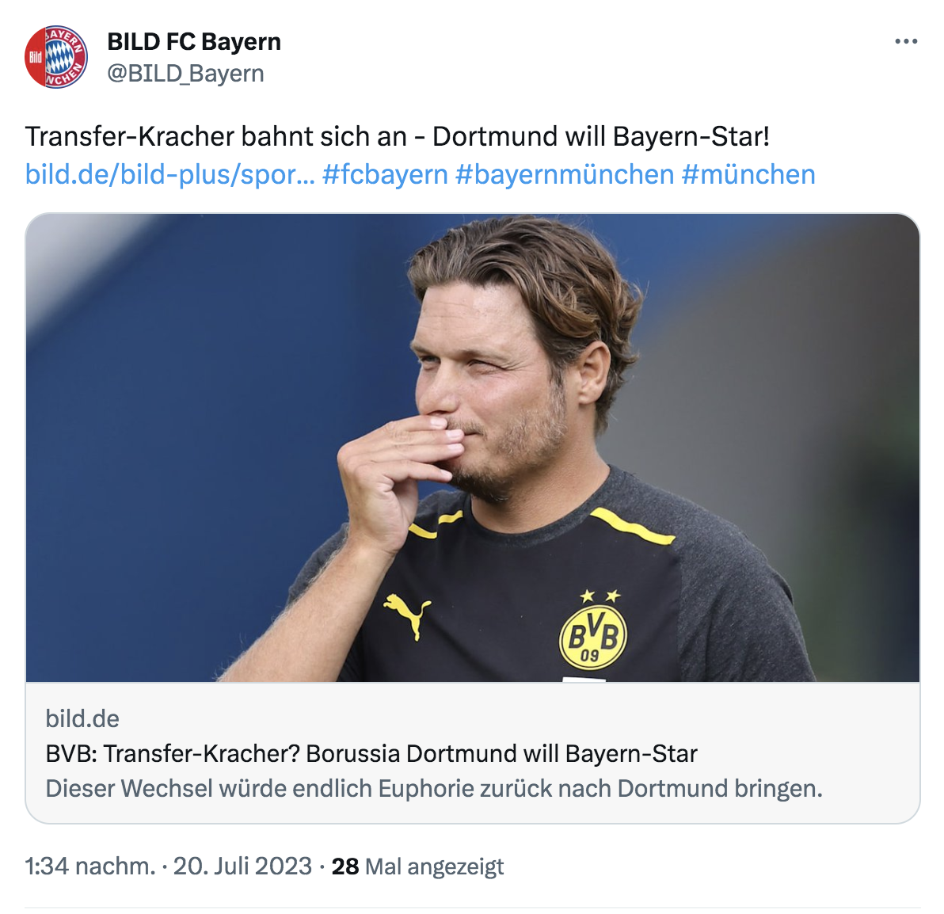
Task: Click the bild.de domain label in the card
Action: 82,718
